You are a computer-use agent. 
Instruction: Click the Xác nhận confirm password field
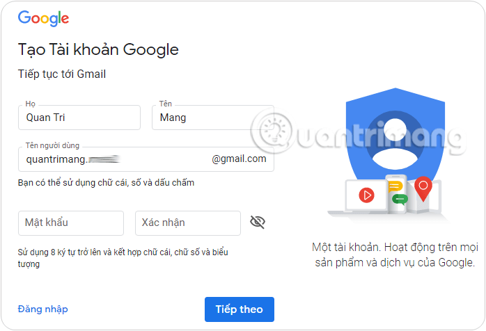(x=188, y=223)
